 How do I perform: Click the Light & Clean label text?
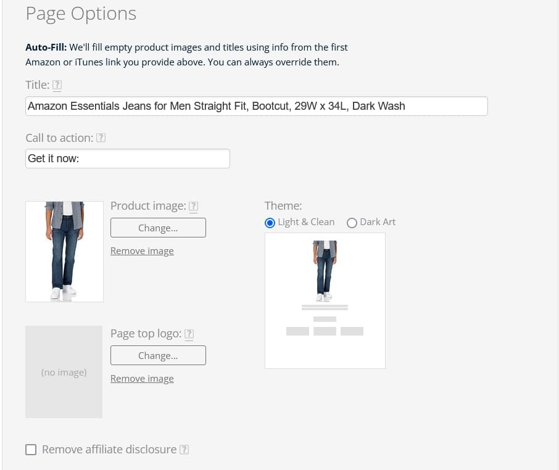[306, 222]
